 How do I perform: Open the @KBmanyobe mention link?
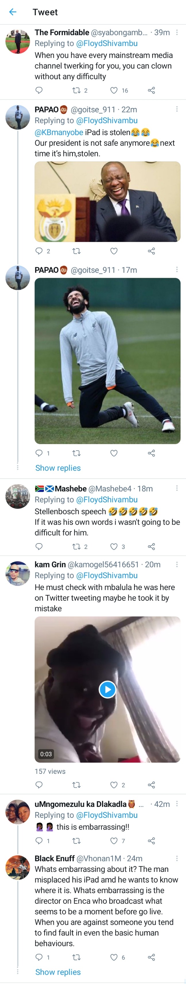click(x=59, y=133)
